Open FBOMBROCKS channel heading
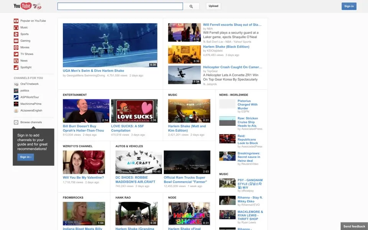The width and height of the screenshot is (368, 230). click(x=73, y=198)
